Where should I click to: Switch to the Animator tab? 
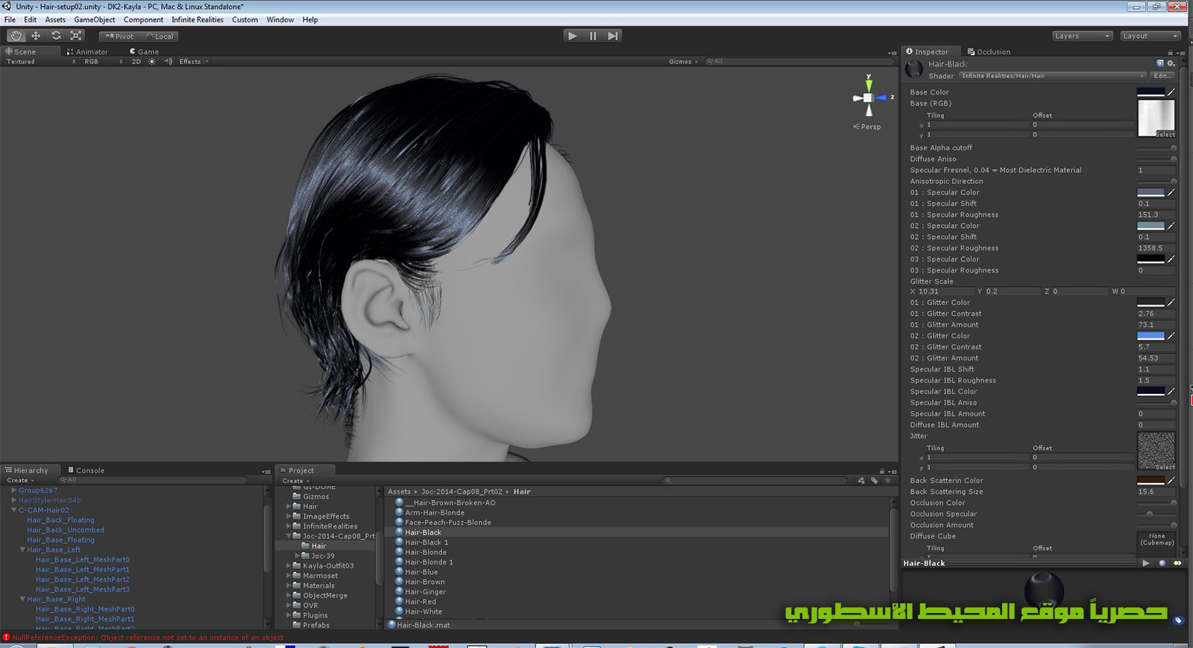click(x=87, y=52)
